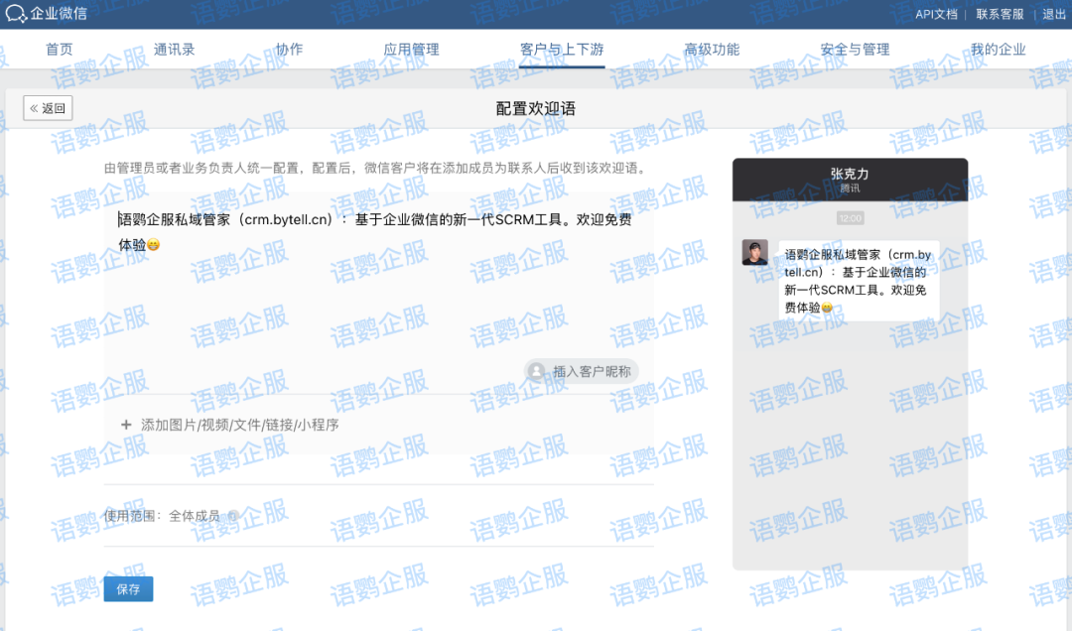The image size is (1072, 631).
Task: Expand the 添加图片/视频/文件/链接/小程序 options
Action: click(235, 424)
